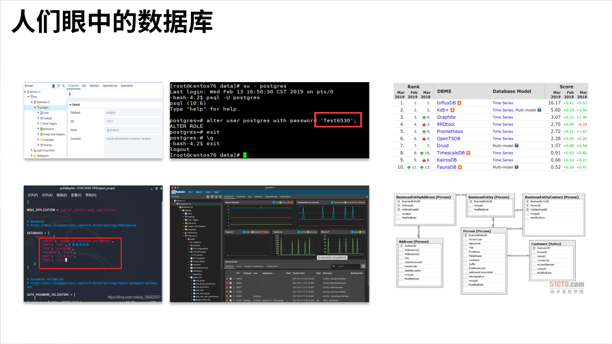This screenshot has height=344, width=612.
Task: Expand the Event Triggers node in light pgAdmin
Action: tap(39, 123)
